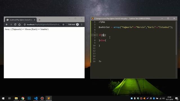Image resolution: width=180 pixels, height=101 pixels.
Task: Open File Explorer from the taskbar
Action: point(16,98)
